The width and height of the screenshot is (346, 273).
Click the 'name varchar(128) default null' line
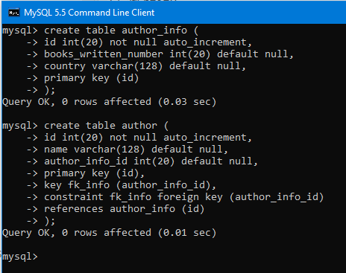136,150
